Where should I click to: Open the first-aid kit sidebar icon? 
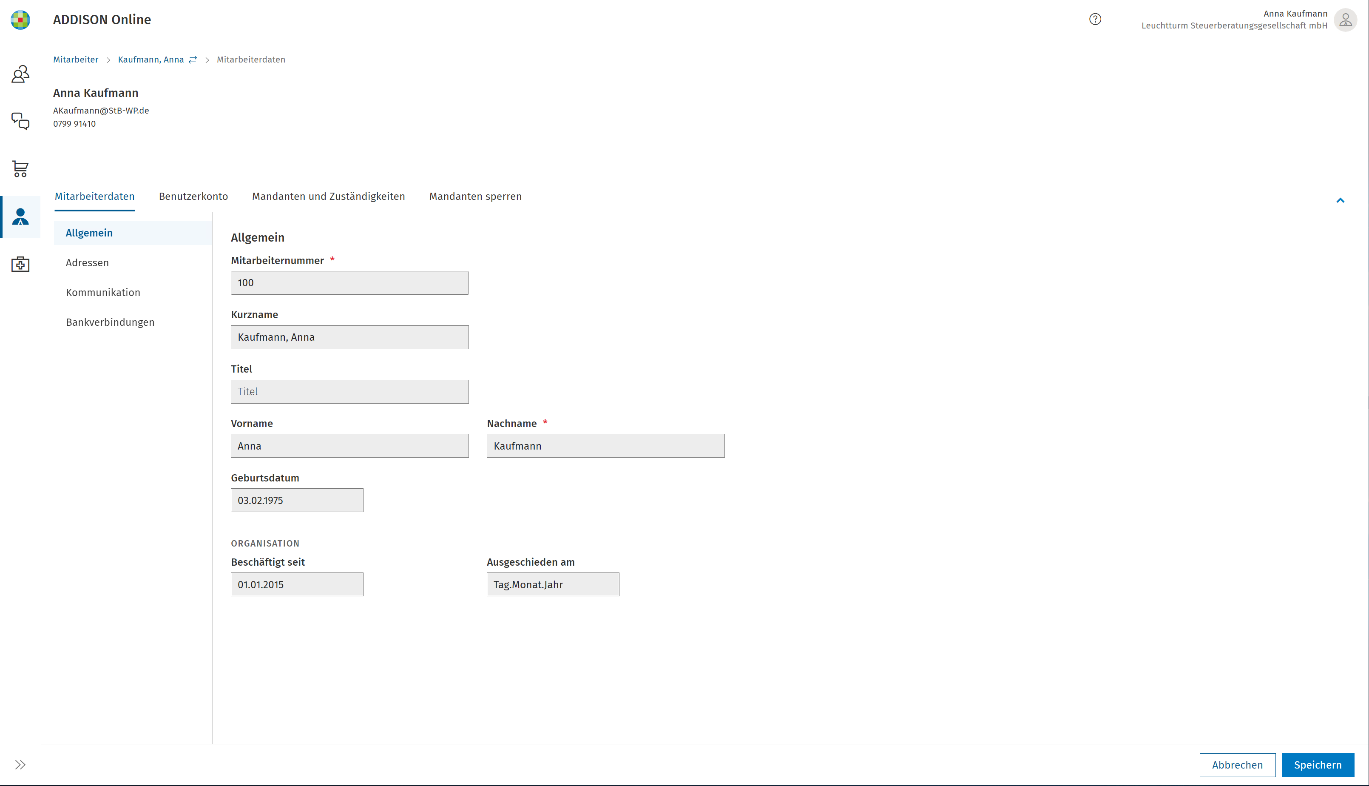point(20,264)
